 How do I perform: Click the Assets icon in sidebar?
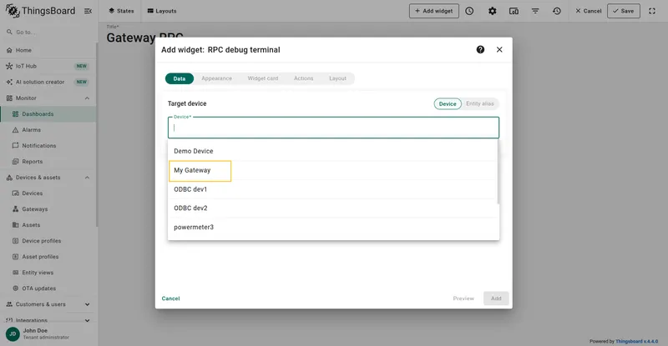pyautogui.click(x=15, y=225)
